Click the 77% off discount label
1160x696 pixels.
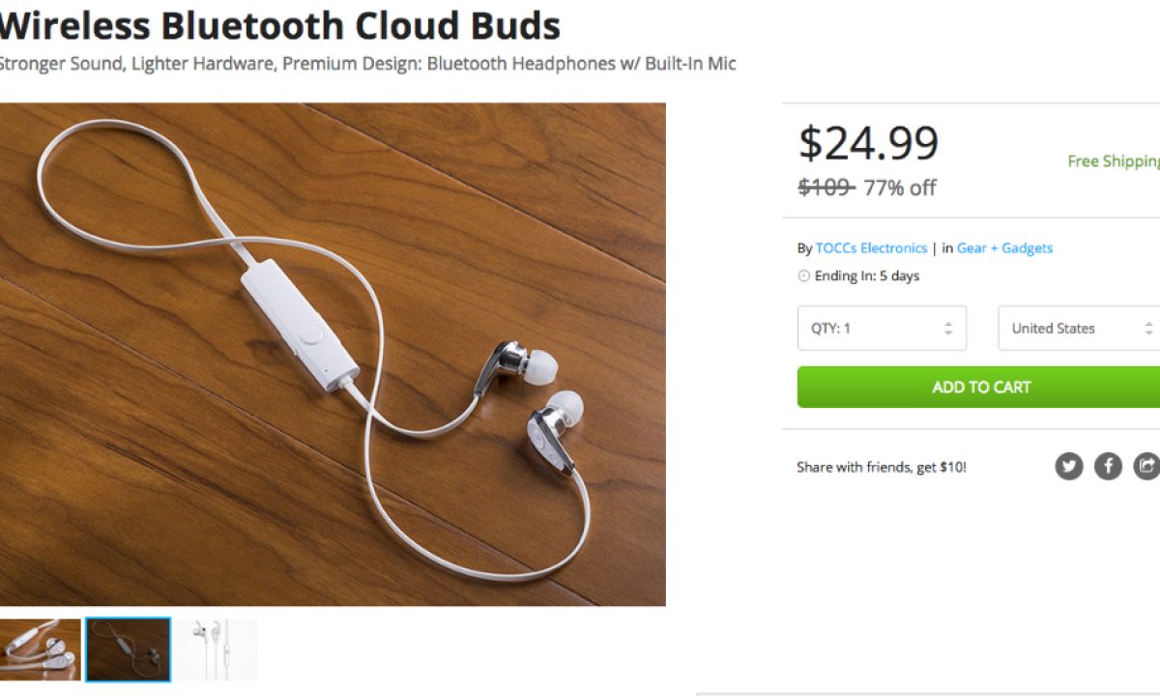pos(899,188)
